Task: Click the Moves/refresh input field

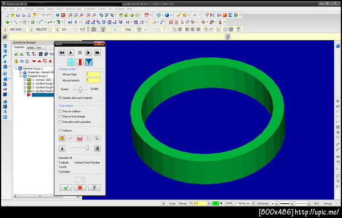Action: click(x=93, y=81)
